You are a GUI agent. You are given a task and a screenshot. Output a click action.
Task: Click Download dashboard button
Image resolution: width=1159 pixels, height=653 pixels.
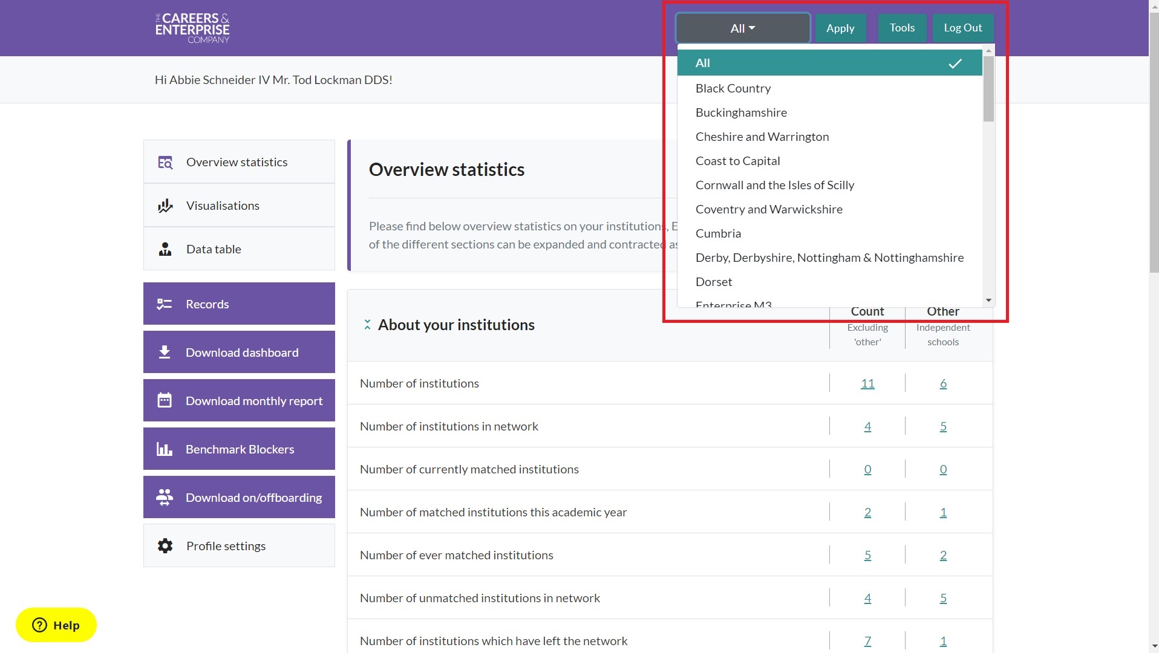tap(239, 352)
